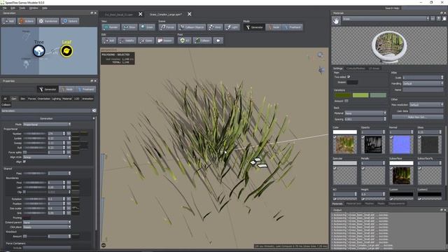The height and width of the screenshot is (252, 448).
Task: Select the yellow Leaf generator node
Action: pyautogui.click(x=66, y=51)
